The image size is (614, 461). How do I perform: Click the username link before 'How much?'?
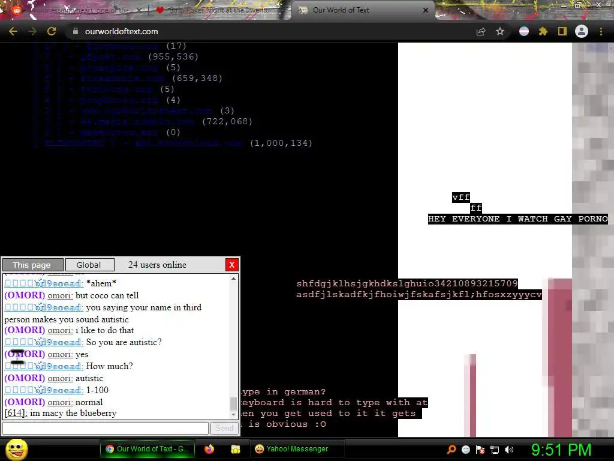(x=44, y=366)
